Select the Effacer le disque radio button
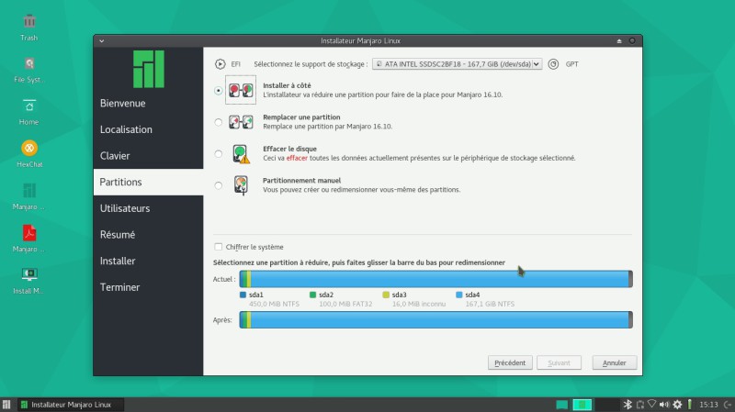The height and width of the screenshot is (412, 735). pos(219,153)
